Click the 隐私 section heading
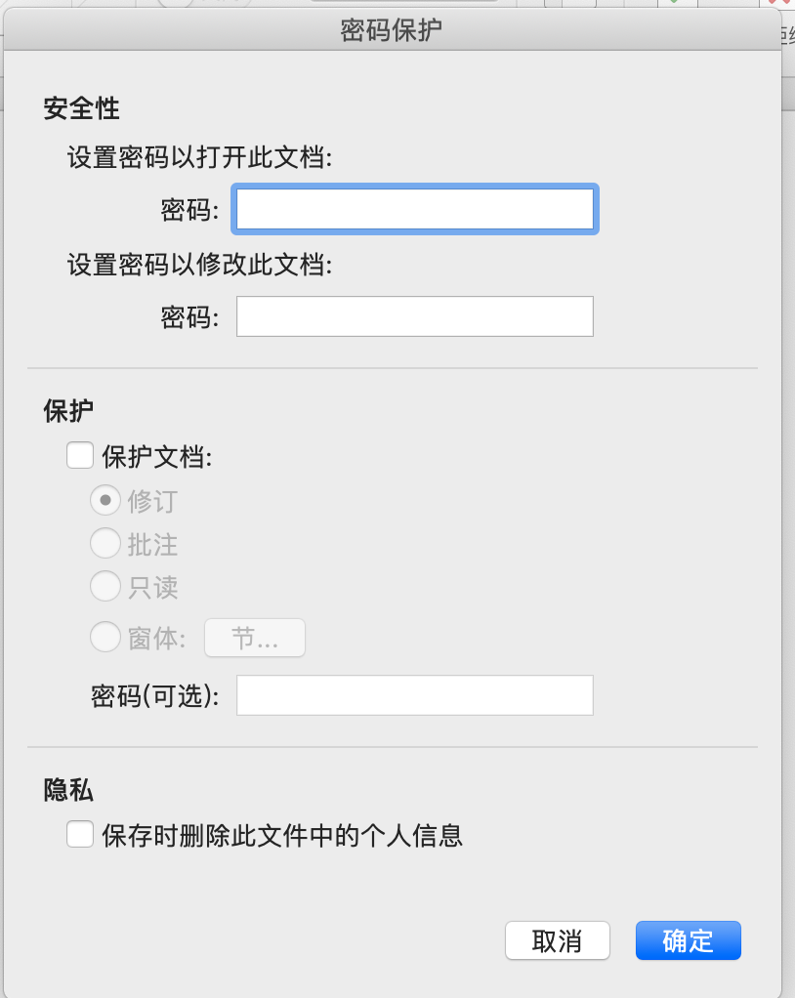Image resolution: width=795 pixels, height=998 pixels. [x=68, y=790]
